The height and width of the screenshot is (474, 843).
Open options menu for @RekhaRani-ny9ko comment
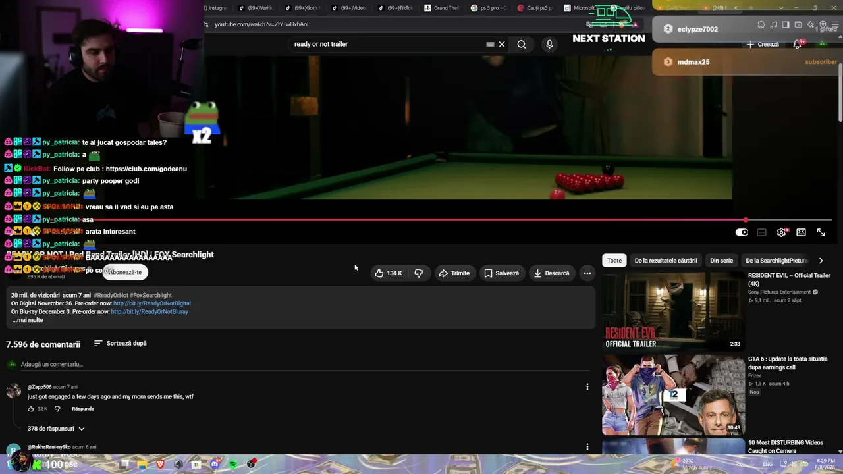(x=587, y=447)
